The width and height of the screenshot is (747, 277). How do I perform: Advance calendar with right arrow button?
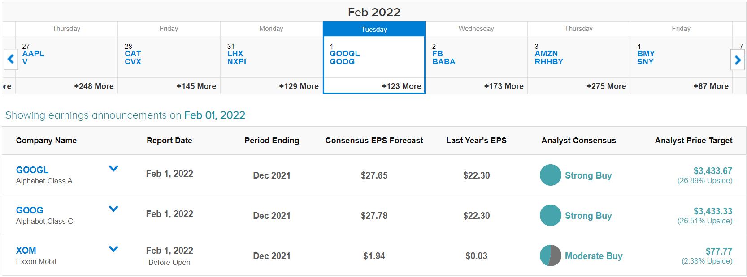click(738, 60)
